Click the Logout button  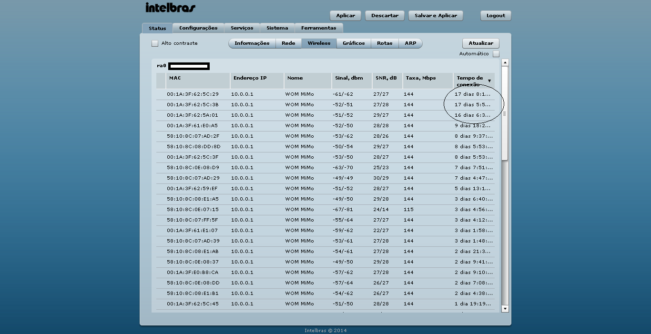pos(496,16)
